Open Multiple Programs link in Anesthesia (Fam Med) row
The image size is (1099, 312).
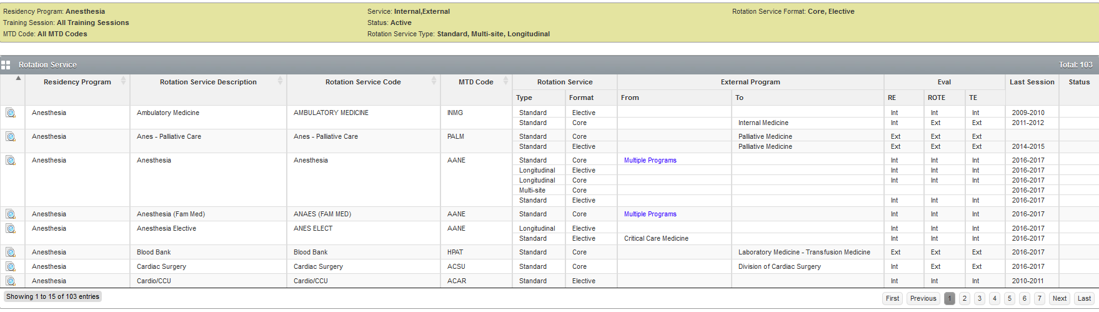(650, 214)
